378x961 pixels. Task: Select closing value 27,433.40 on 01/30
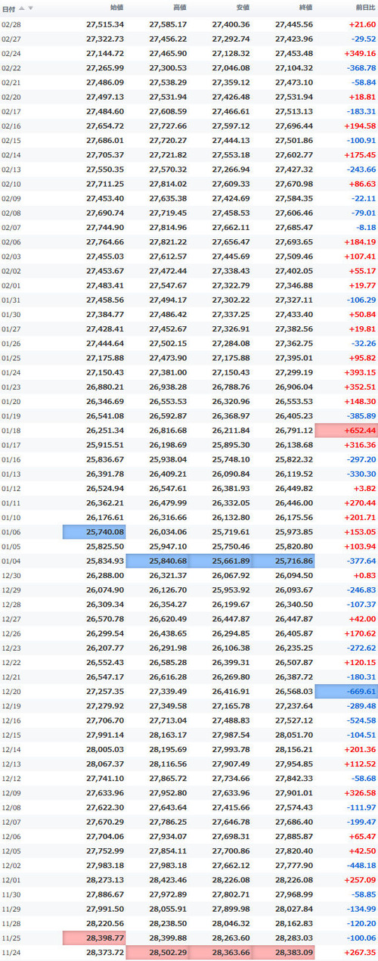293,313
